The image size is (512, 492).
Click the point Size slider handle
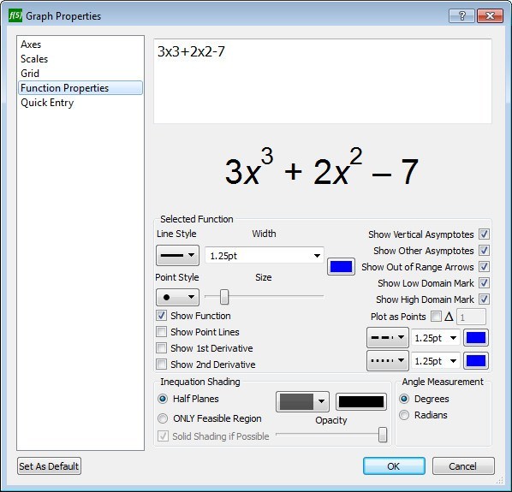pos(224,297)
